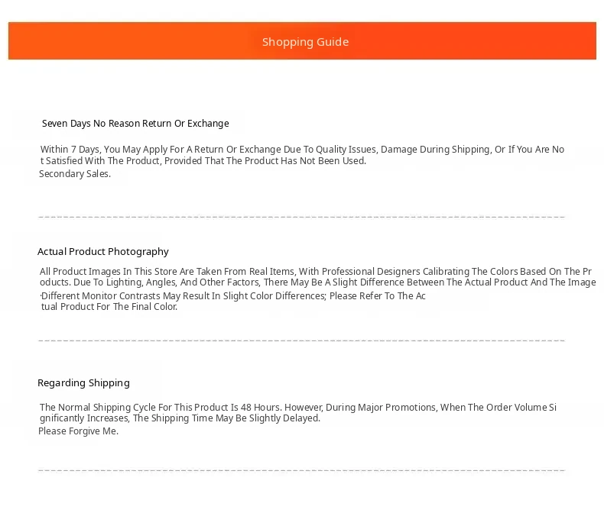Select the Seven Days No Reason Return heading

click(135, 124)
